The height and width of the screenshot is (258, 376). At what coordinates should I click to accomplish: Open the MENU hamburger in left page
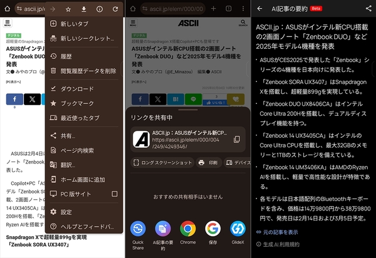(8, 23)
